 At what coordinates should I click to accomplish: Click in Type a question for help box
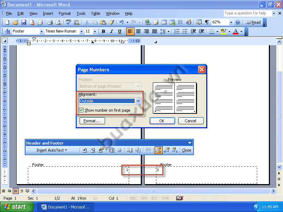click(x=248, y=13)
